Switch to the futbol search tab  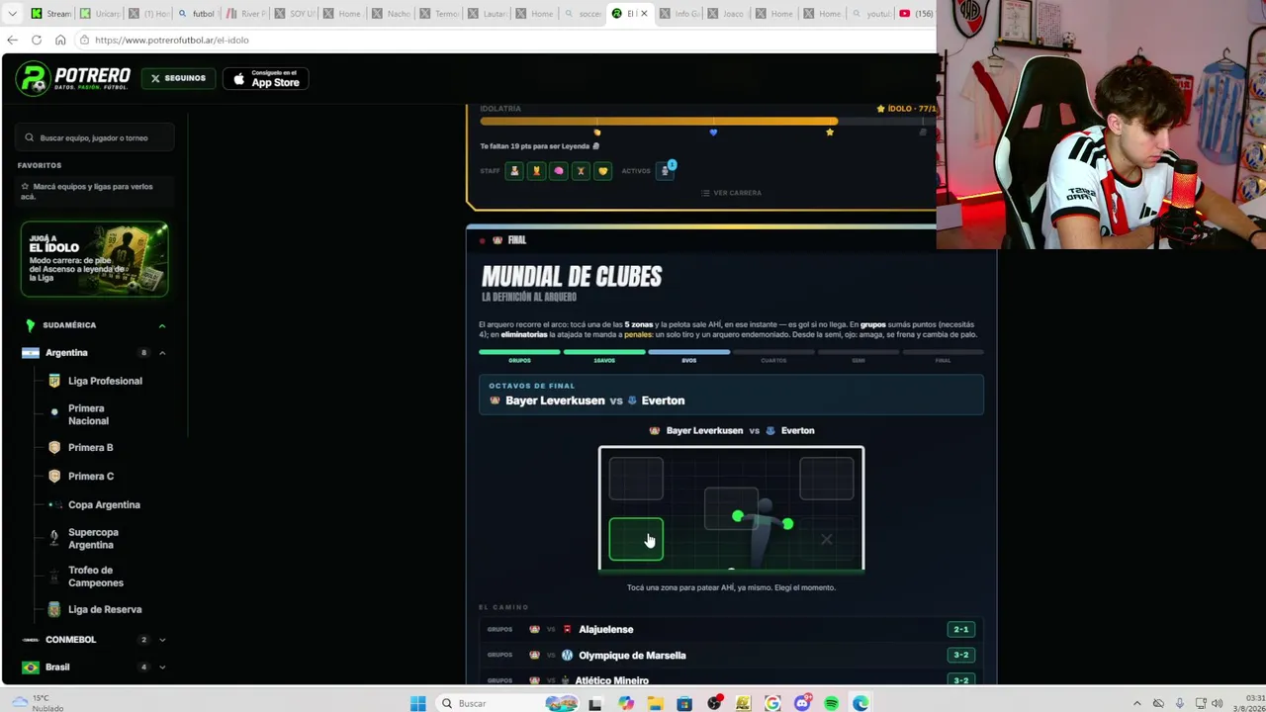196,14
